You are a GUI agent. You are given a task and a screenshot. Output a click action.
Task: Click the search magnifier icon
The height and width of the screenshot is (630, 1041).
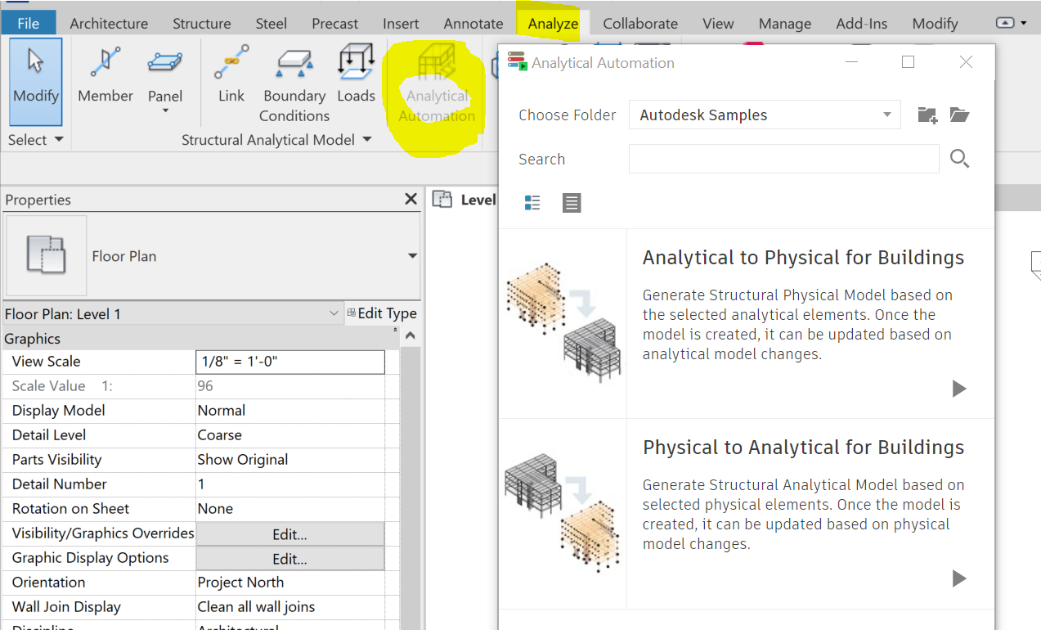click(x=959, y=159)
